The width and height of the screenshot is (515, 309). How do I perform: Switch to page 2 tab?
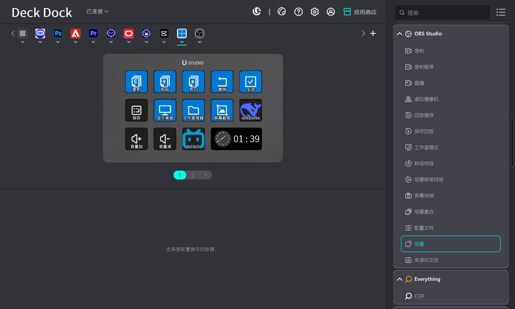193,175
